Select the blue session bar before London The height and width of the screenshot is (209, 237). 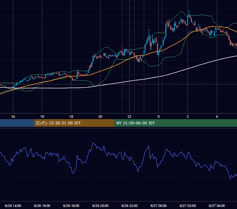coord(17,123)
